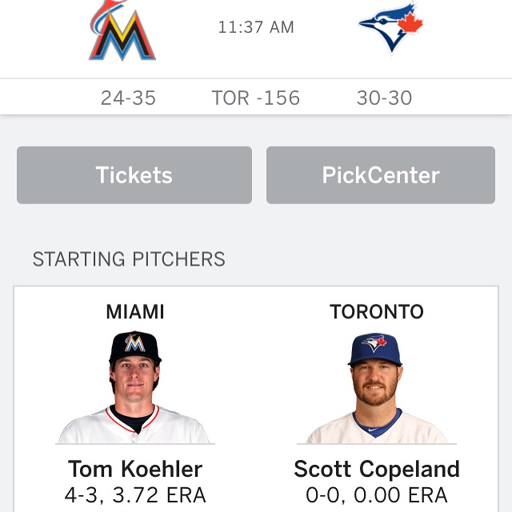Tap Copeland's 0-0, 0.00 ERA stat line

(377, 495)
